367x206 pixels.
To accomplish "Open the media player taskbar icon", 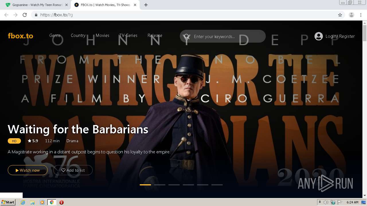I will pos(42,202).
